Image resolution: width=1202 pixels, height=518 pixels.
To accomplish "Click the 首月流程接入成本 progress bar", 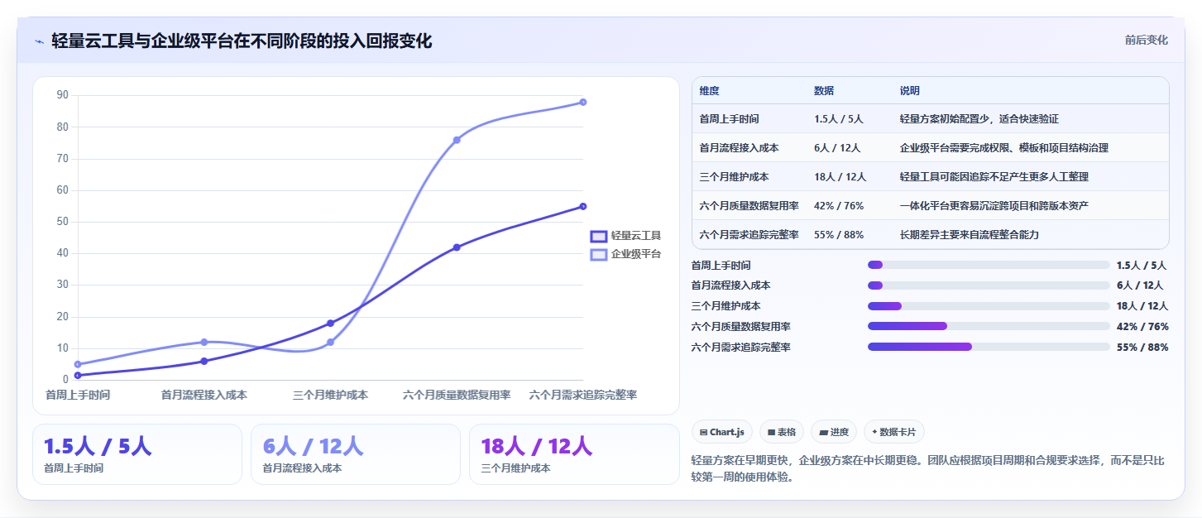I will click(989, 285).
